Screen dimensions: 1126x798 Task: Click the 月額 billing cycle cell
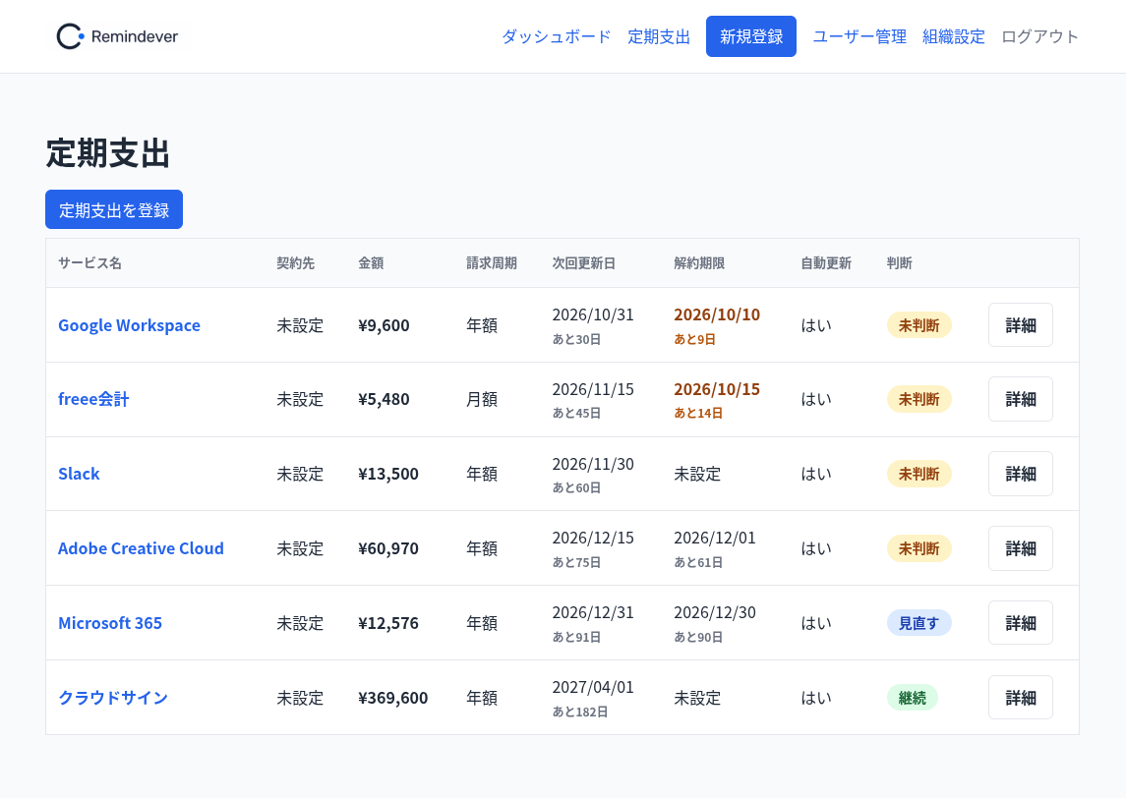[482, 399]
